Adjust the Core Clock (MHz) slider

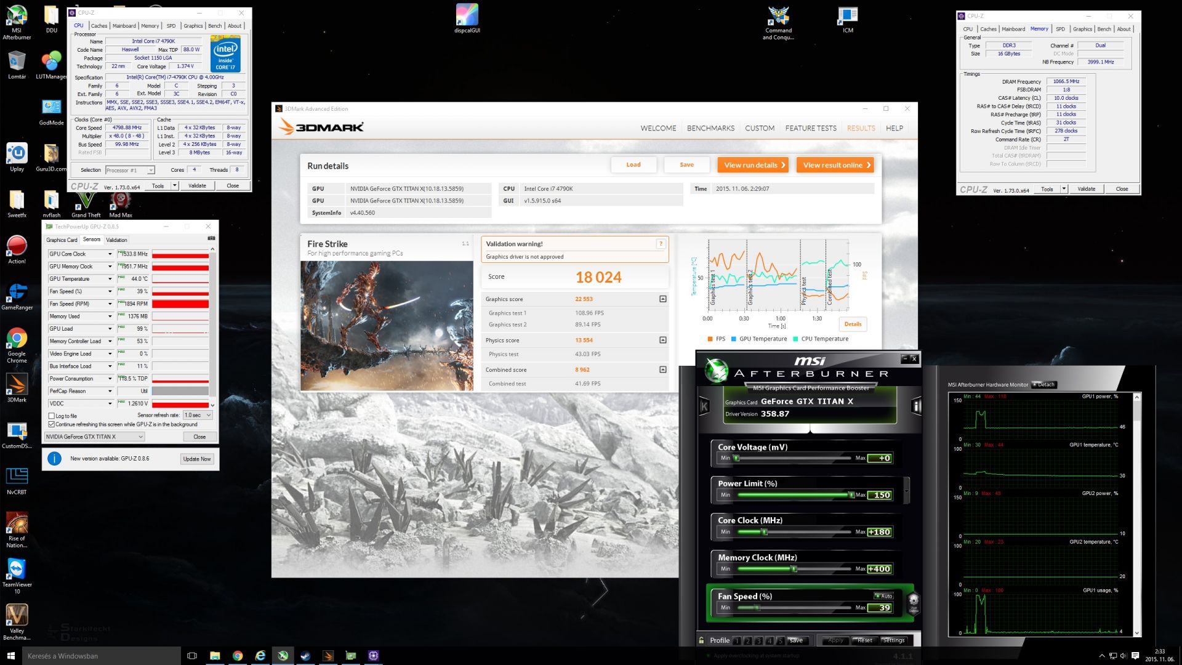coord(765,532)
